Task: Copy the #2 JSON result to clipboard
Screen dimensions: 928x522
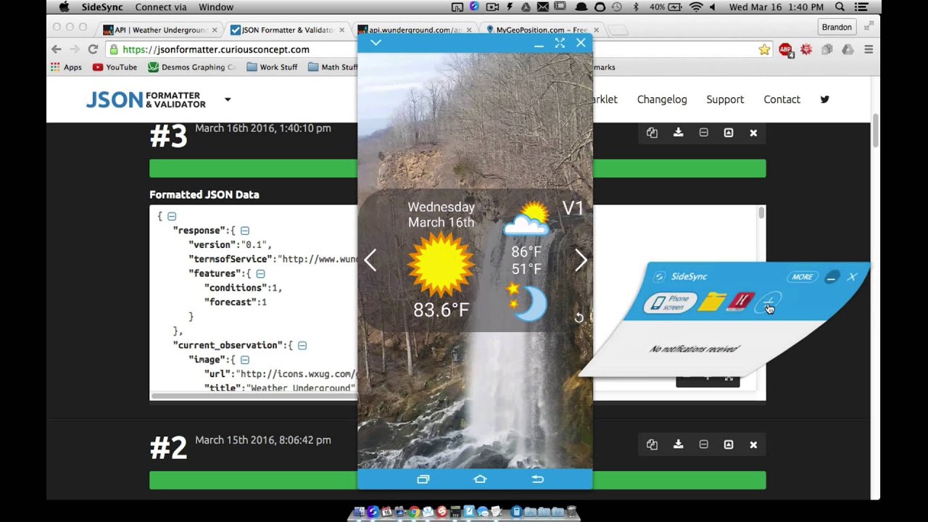Action: point(652,444)
